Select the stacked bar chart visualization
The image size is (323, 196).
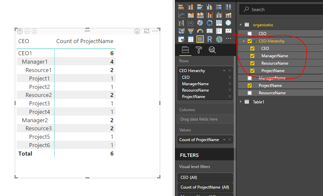tap(181, 7)
